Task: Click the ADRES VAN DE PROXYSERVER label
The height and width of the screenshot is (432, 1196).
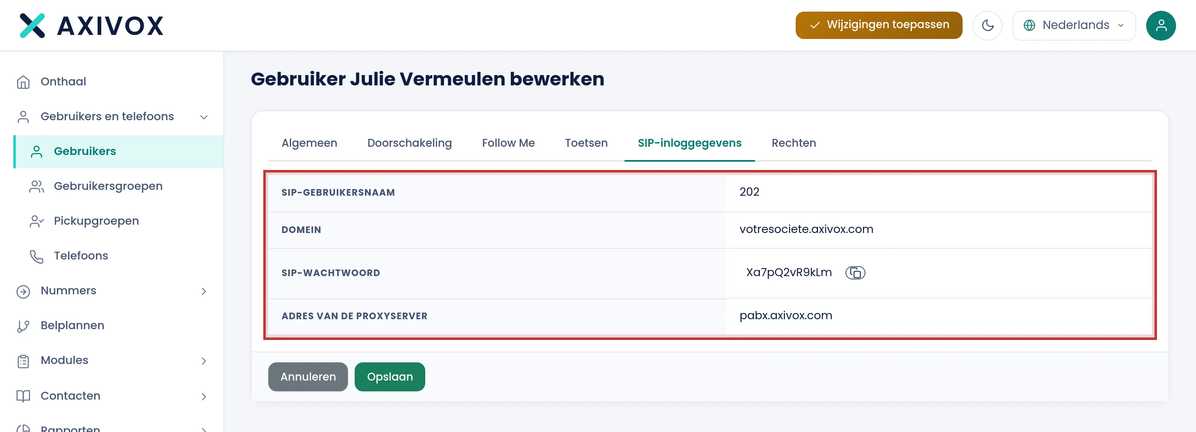Action: pos(354,316)
